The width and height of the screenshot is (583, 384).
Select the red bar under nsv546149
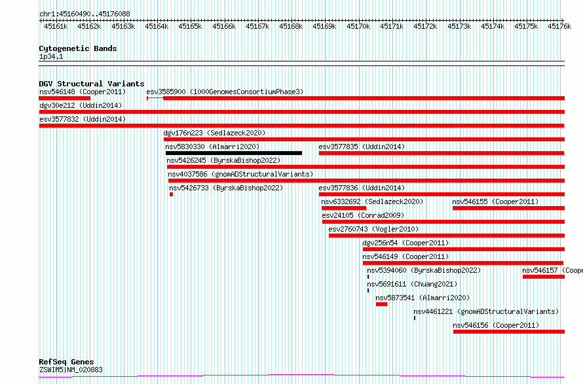click(463, 263)
